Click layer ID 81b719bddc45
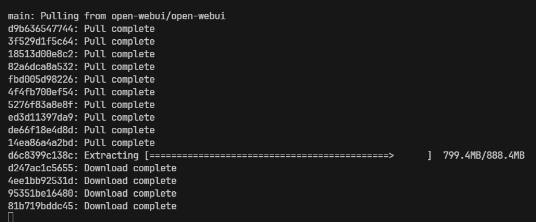 pyautogui.click(x=40, y=206)
